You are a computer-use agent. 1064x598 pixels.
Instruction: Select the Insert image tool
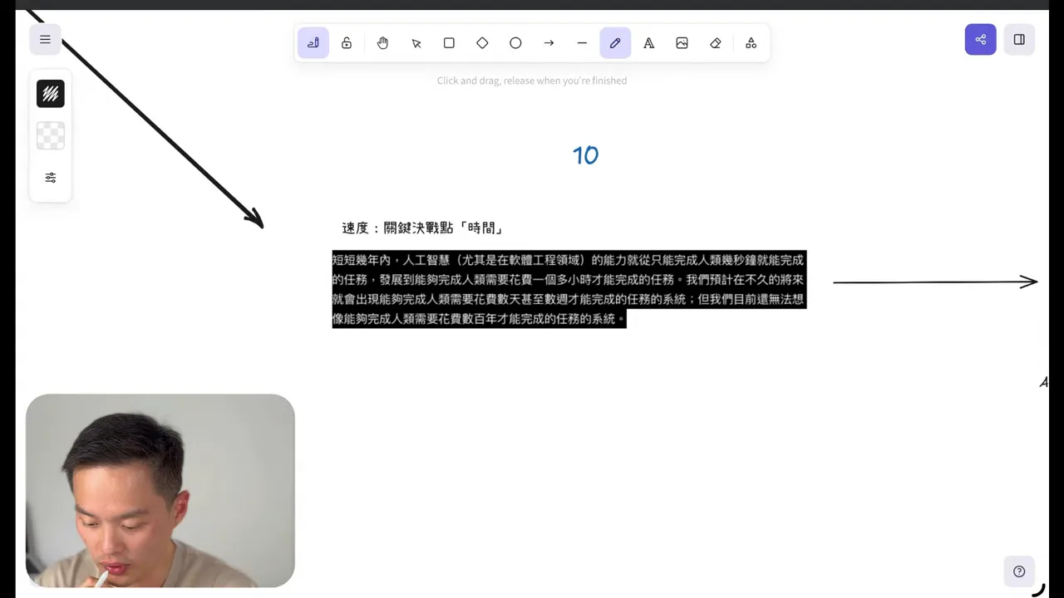point(682,43)
